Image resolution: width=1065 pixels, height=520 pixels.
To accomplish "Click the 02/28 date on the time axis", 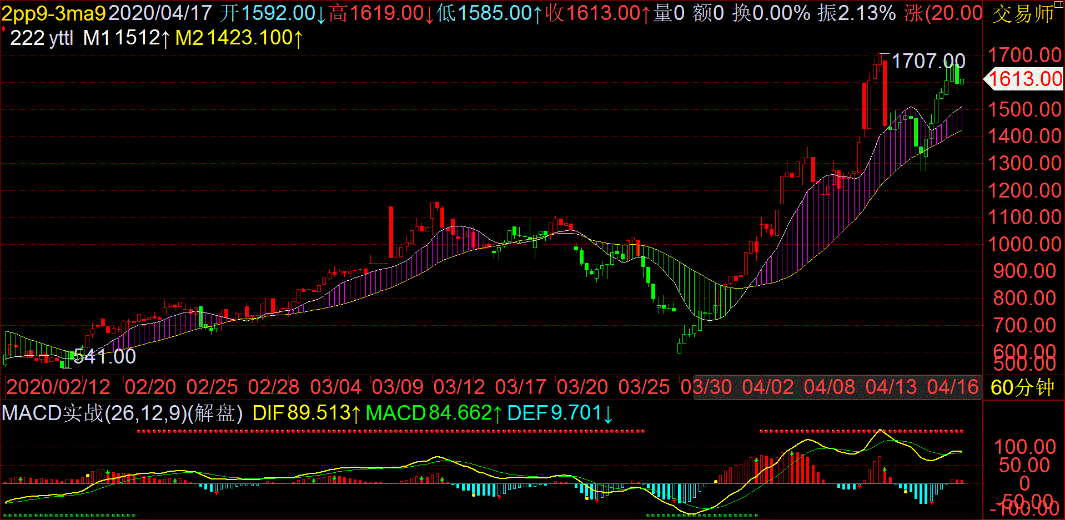I will click(x=274, y=387).
